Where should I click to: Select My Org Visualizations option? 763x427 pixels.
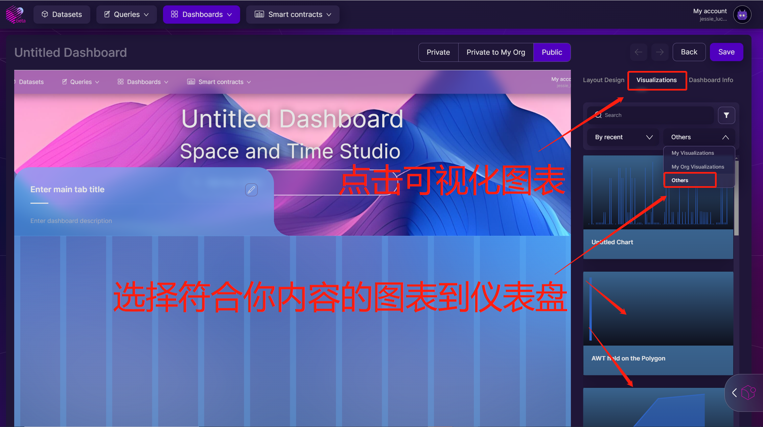click(698, 167)
